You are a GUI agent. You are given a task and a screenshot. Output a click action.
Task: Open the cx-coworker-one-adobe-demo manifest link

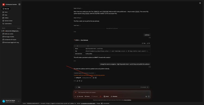click(x=88, y=103)
